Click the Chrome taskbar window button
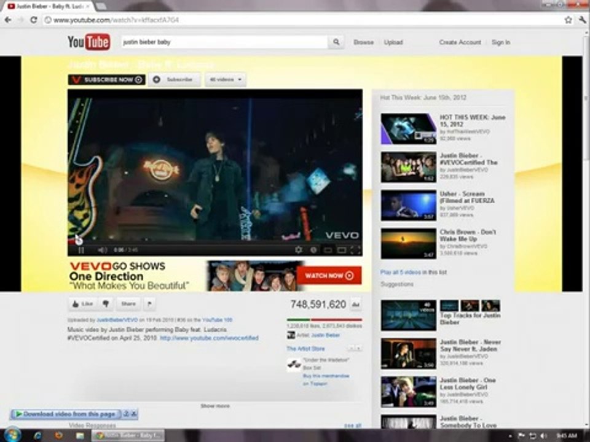The image size is (590, 442). 128,436
